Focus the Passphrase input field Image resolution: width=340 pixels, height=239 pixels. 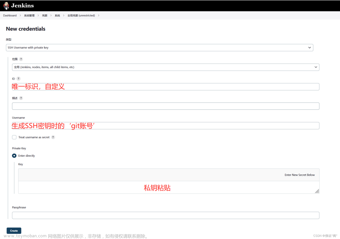[x=166, y=215]
